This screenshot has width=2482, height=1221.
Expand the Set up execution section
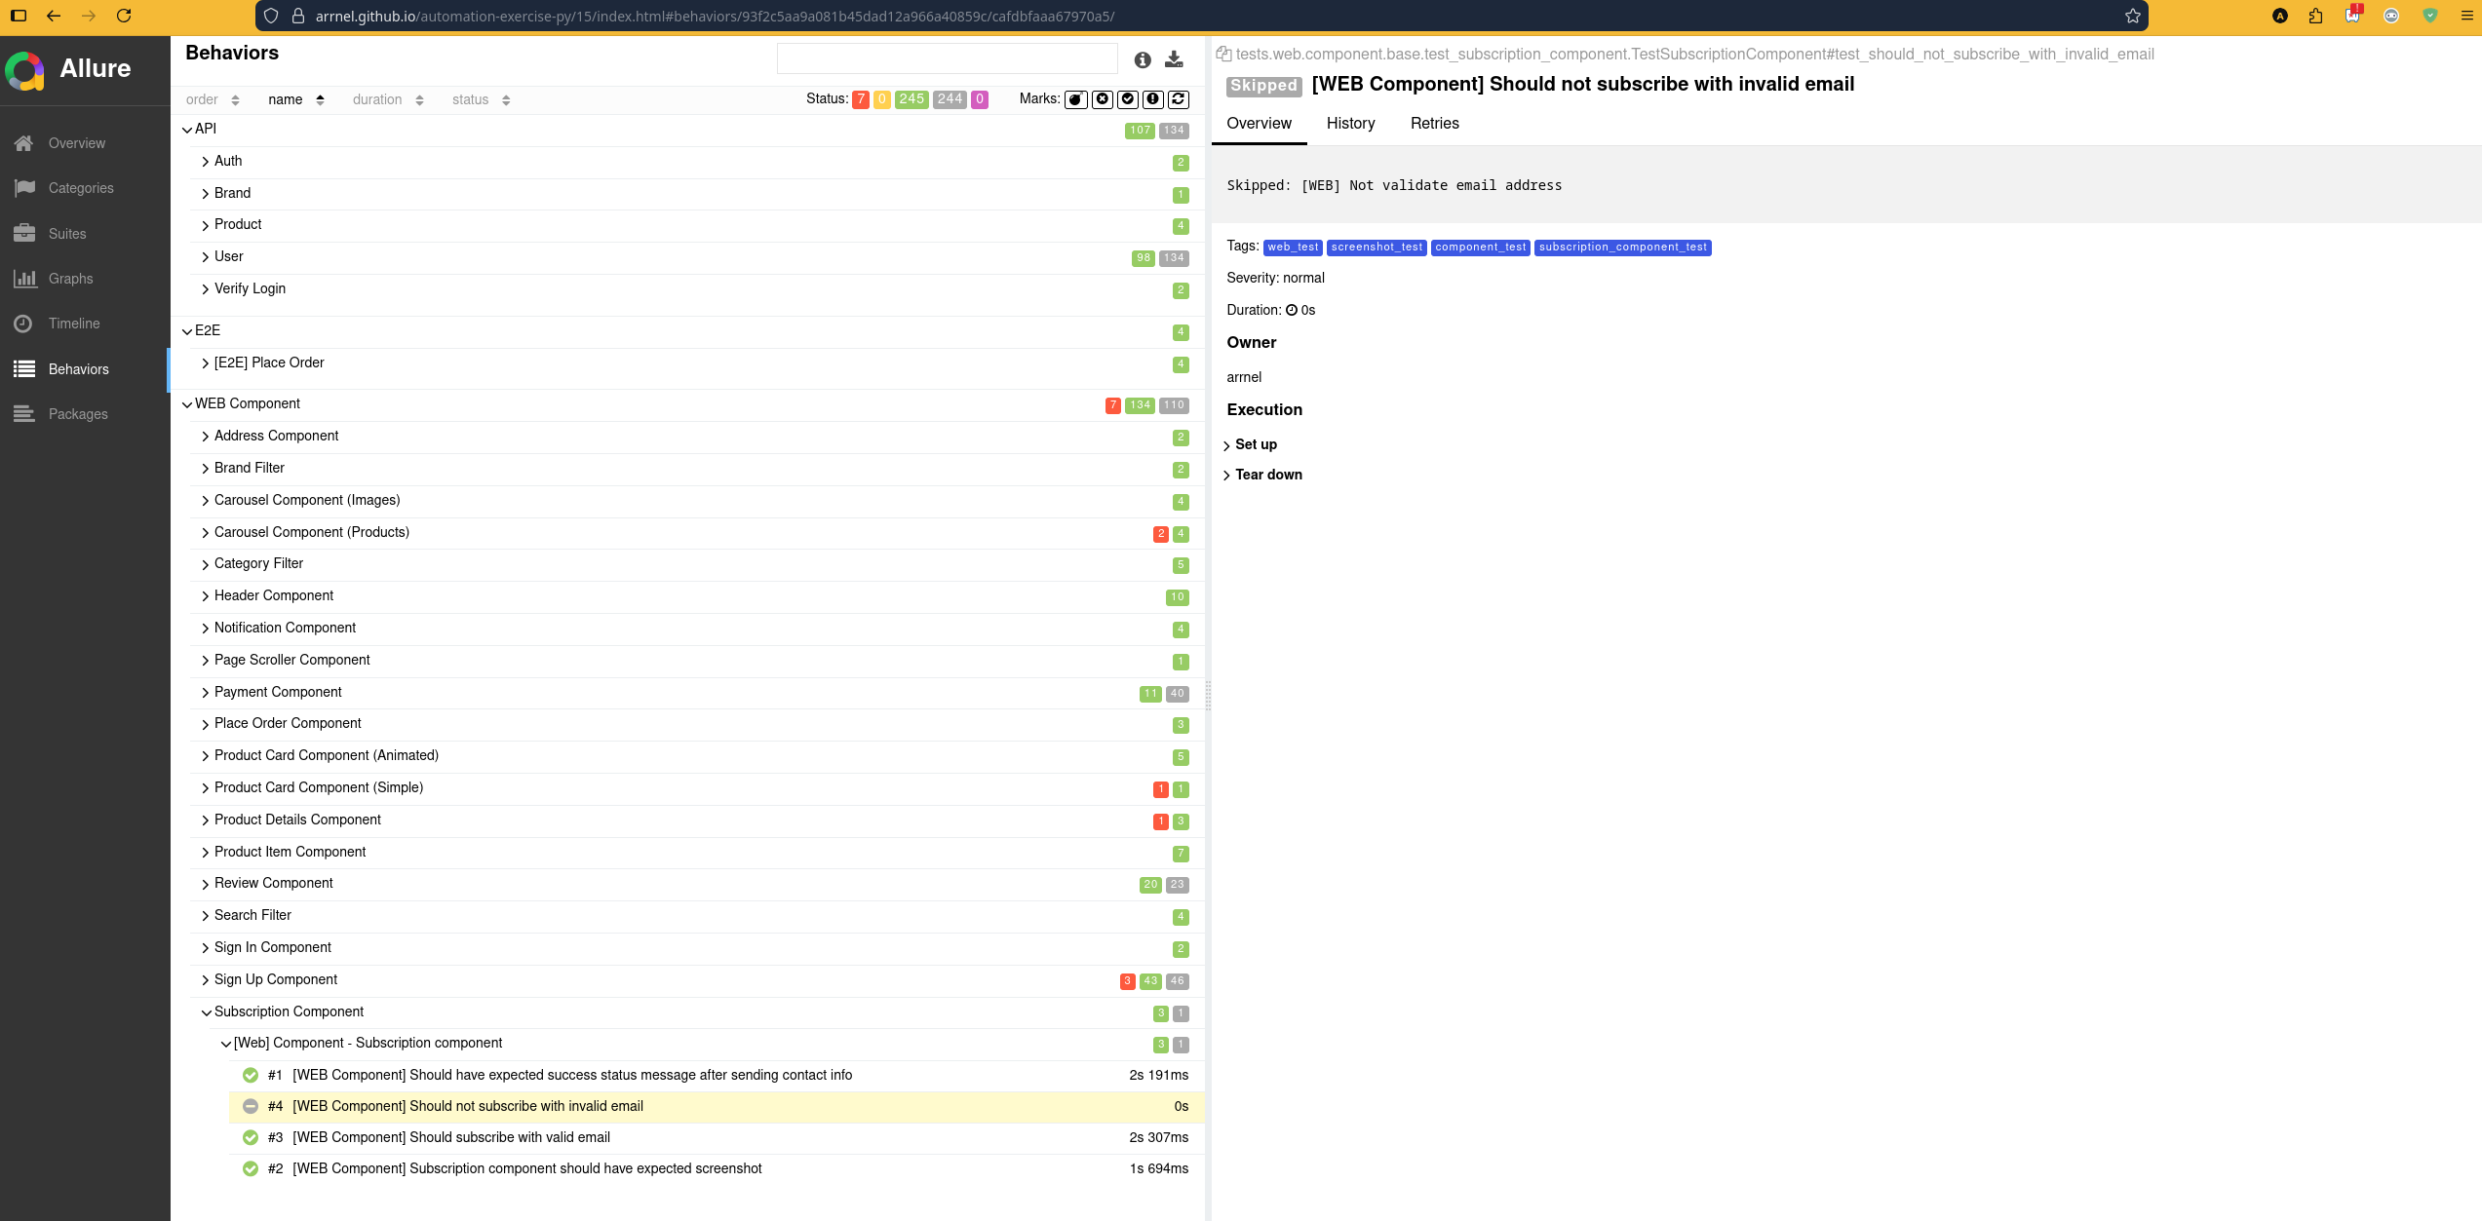tap(1255, 444)
